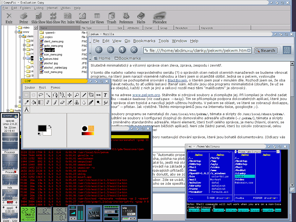Collapse the clanky folder in tree

point(20,36)
